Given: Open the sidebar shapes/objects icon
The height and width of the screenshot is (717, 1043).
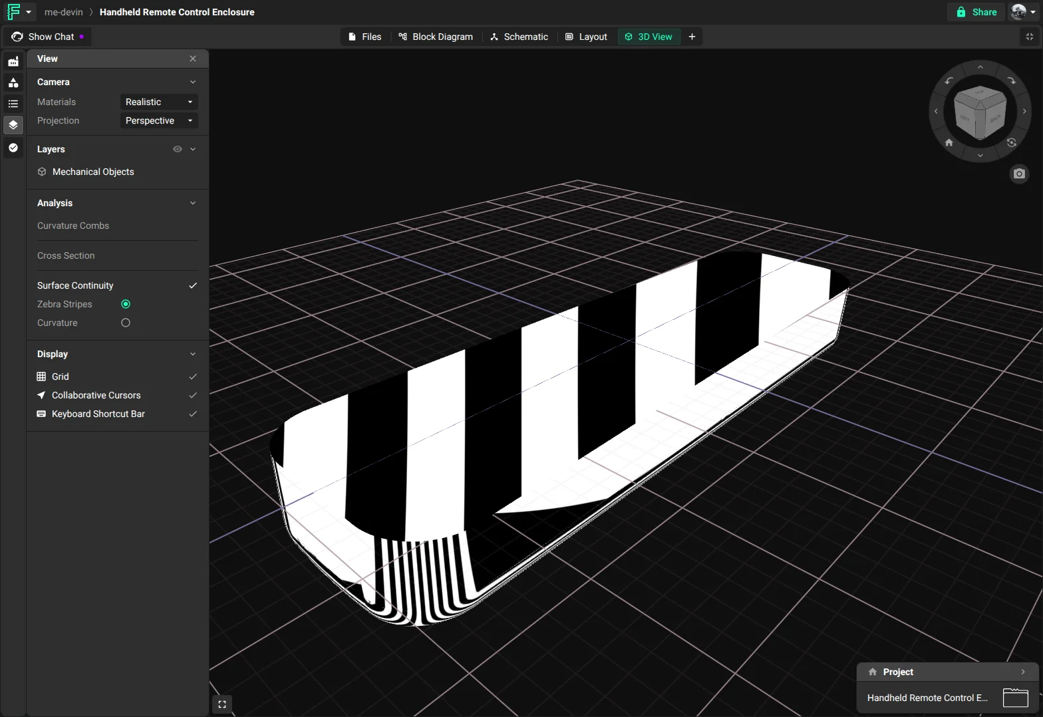Looking at the screenshot, I should coord(13,82).
